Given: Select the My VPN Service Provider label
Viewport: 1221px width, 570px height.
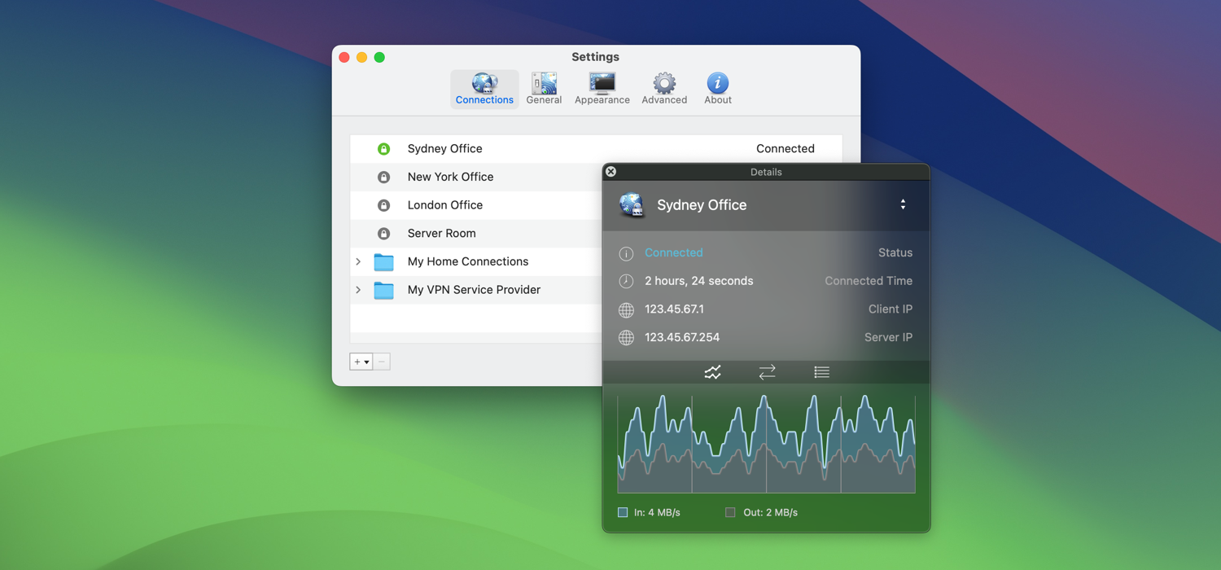Looking at the screenshot, I should click(474, 290).
